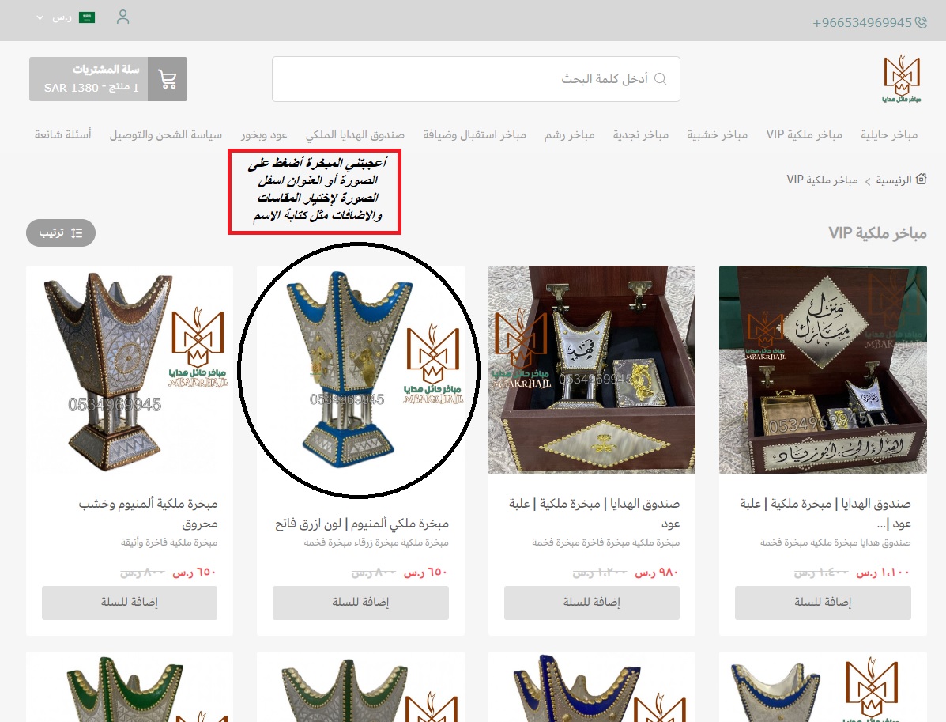The height and width of the screenshot is (722, 946).
Task: Click the sort icon in ترتيب button
Action: point(77,233)
